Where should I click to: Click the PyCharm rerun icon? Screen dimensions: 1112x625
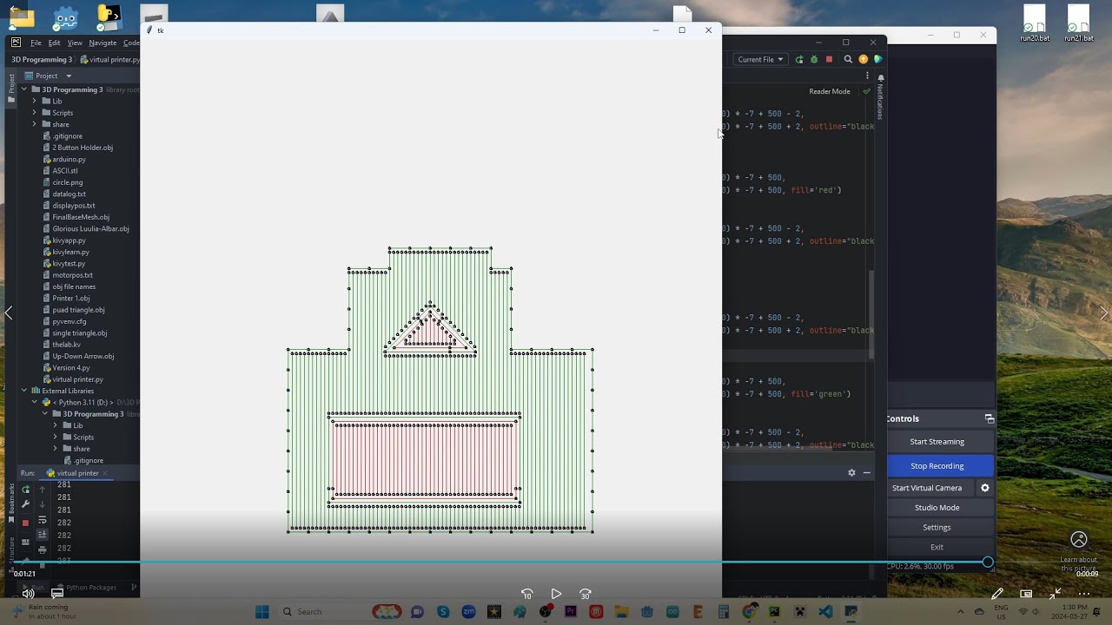[799, 59]
